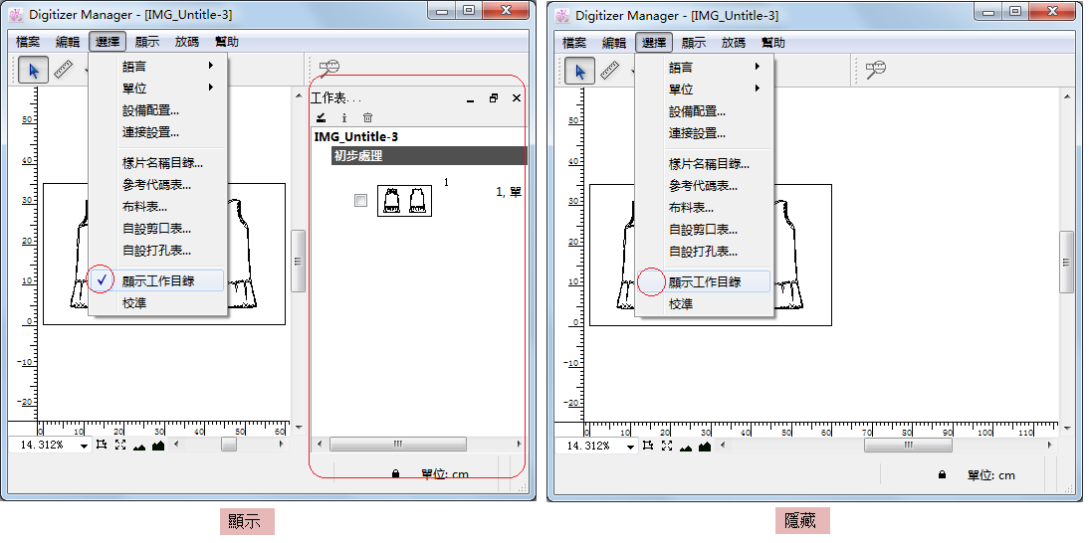Click the fit-to-screen icon in left window bottom bar
This screenshot has height=543, width=1089.
tap(119, 446)
